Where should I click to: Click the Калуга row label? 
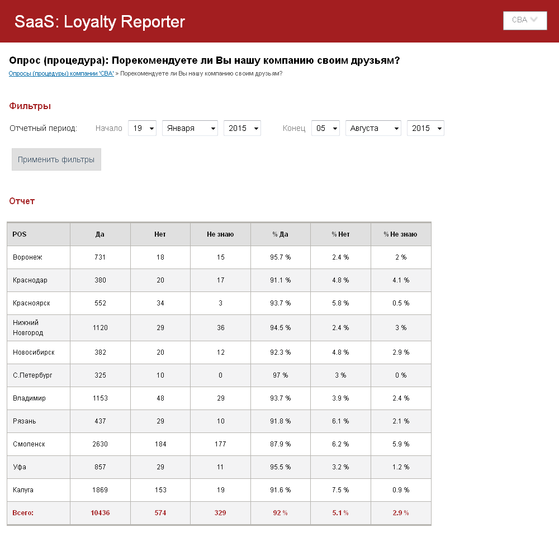(23, 490)
